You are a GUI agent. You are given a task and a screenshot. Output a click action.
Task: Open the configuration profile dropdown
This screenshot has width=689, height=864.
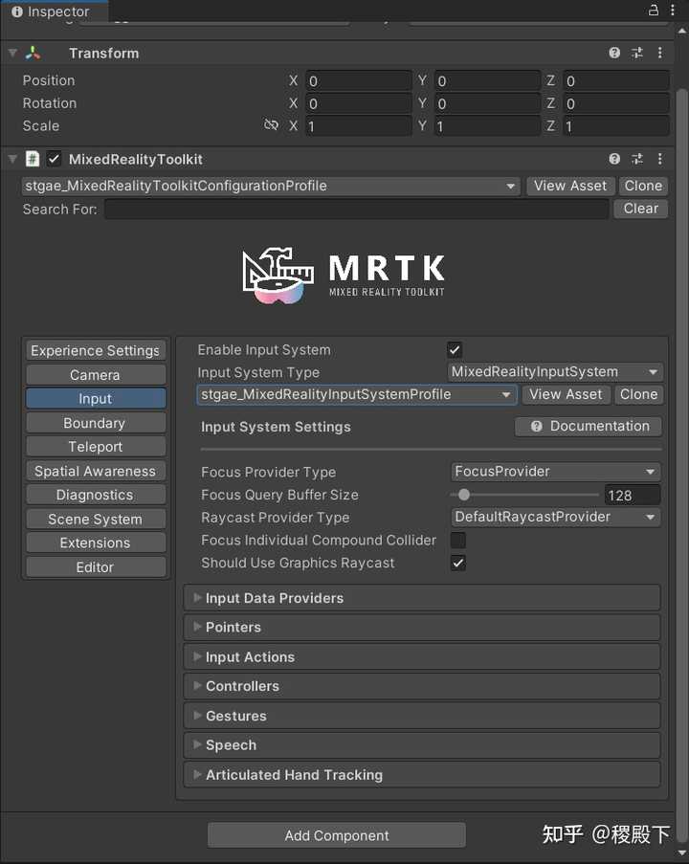(271, 186)
